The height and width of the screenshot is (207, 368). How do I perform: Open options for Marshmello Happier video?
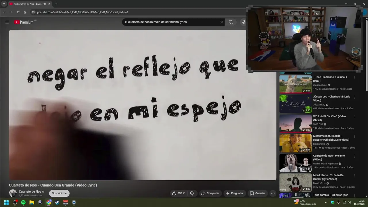355,137
